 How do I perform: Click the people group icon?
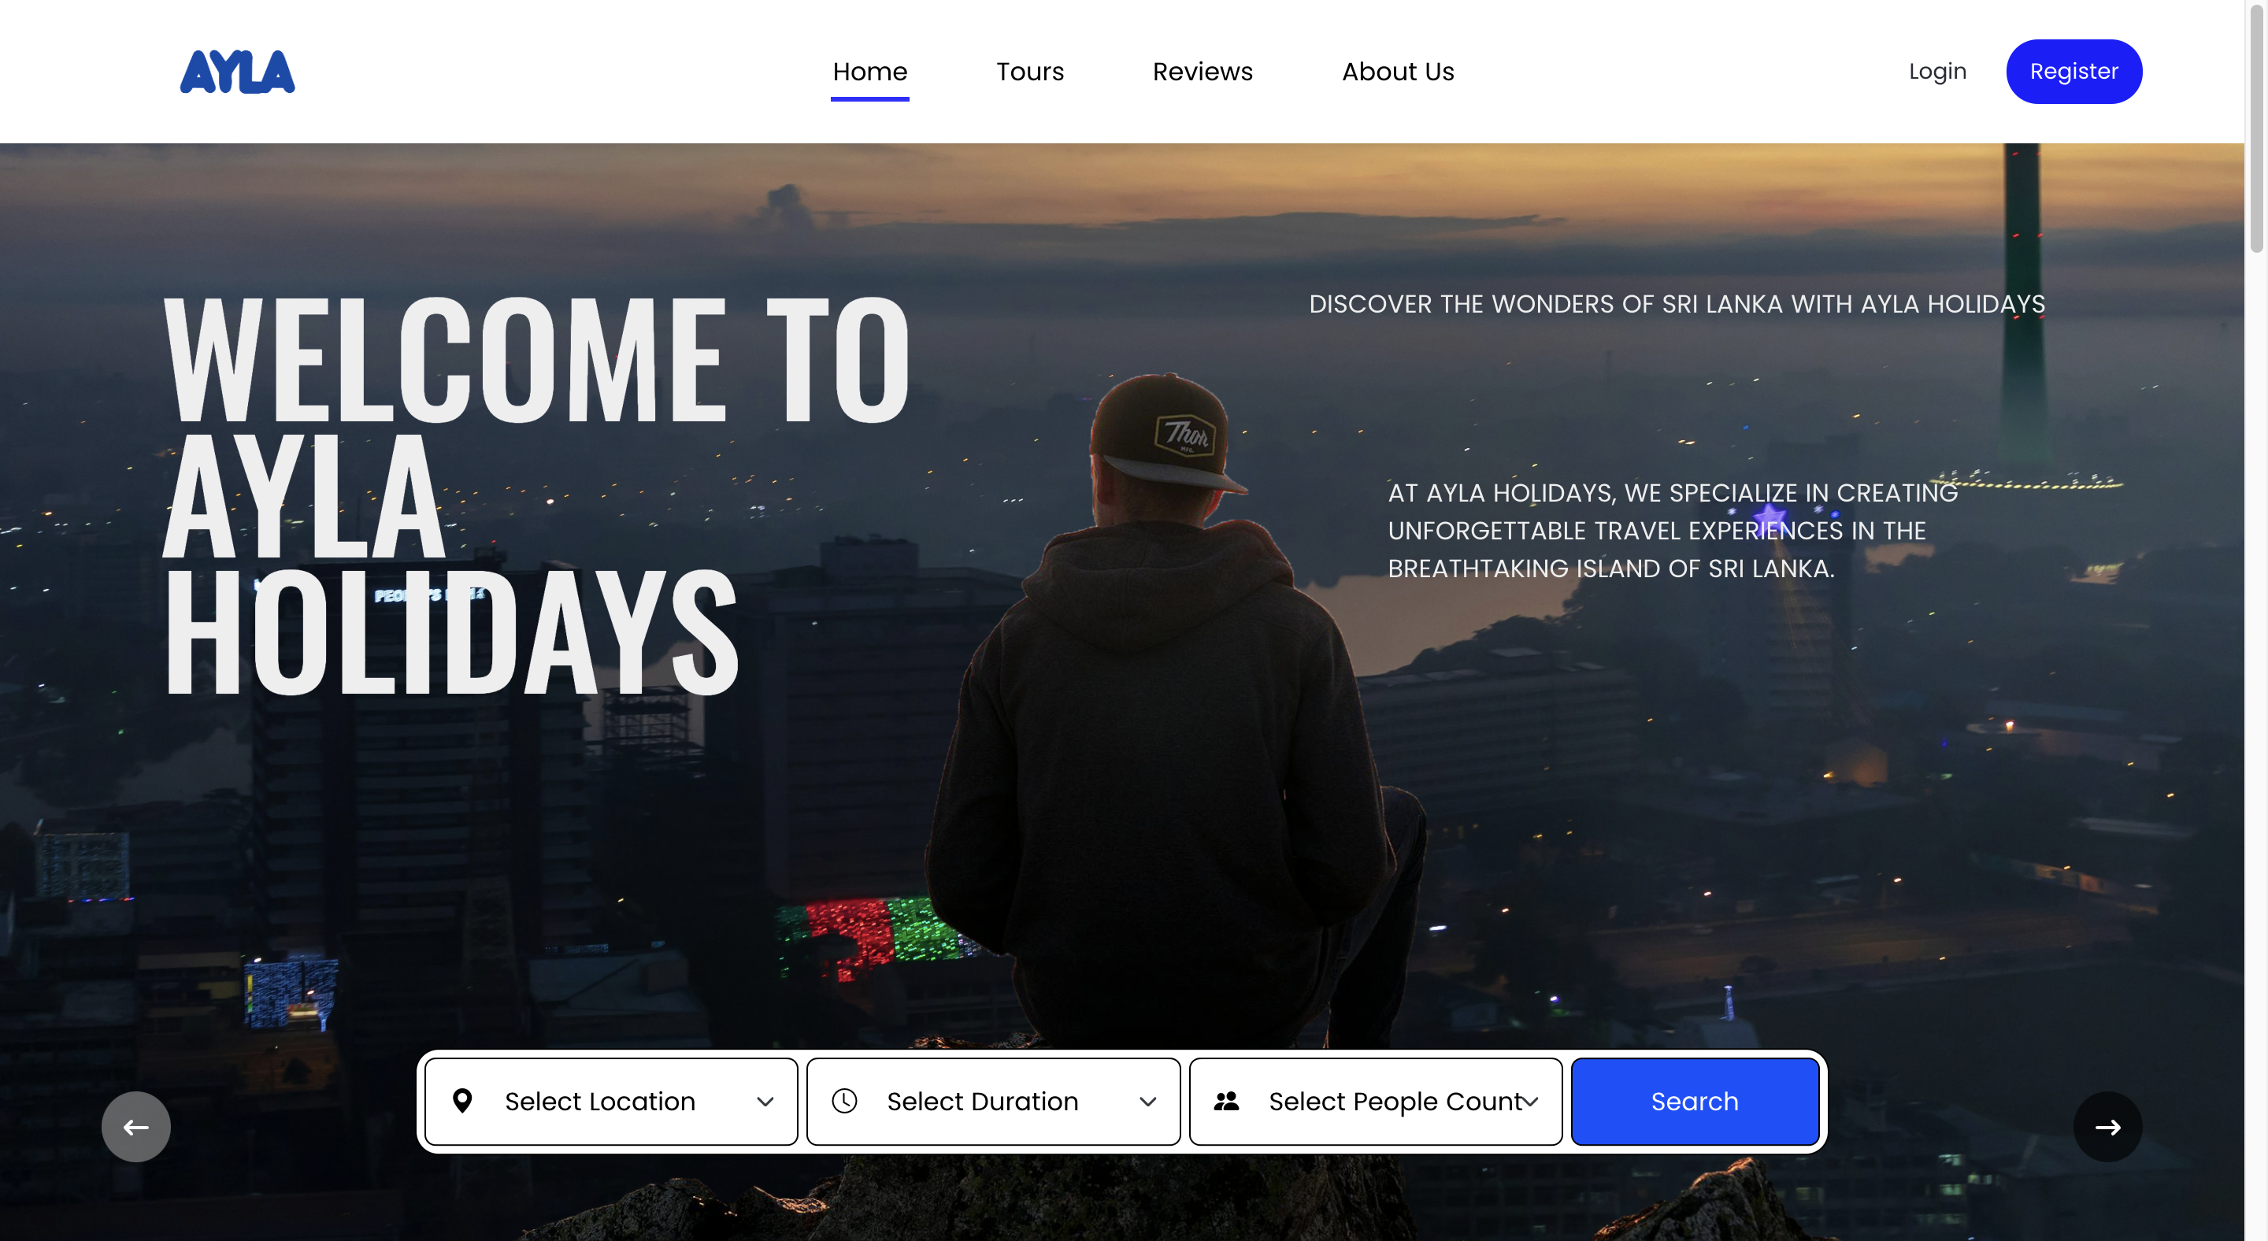click(1226, 1101)
